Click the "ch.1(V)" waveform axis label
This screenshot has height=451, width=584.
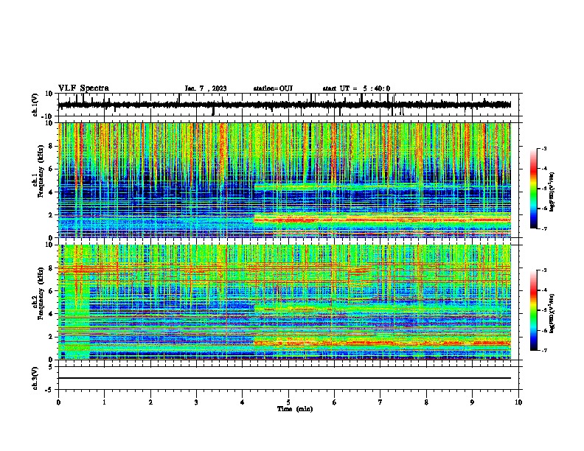[x=35, y=105]
